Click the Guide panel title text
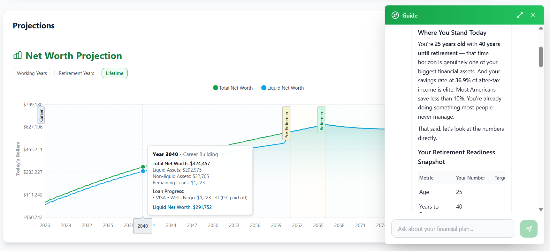 coord(410,15)
